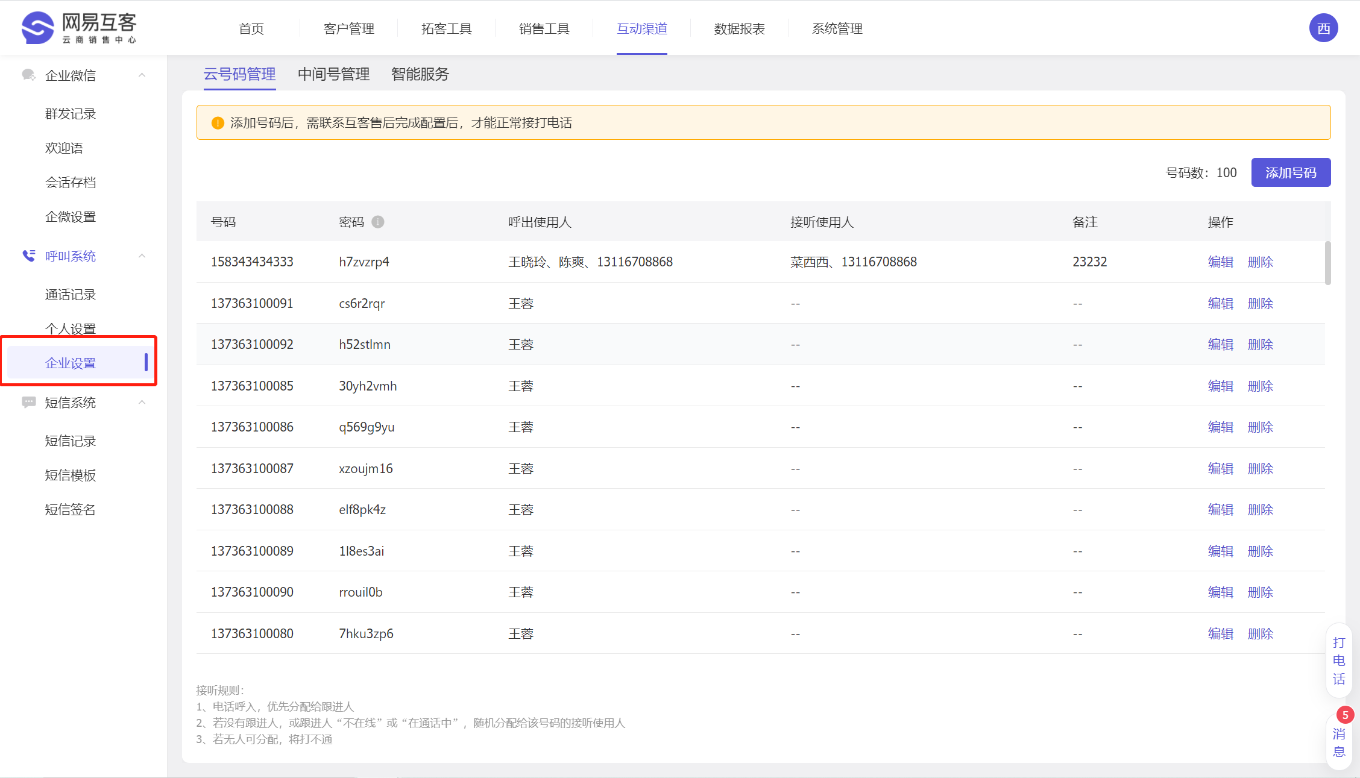Delete number 137363100085
This screenshot has height=778, width=1360.
point(1261,386)
